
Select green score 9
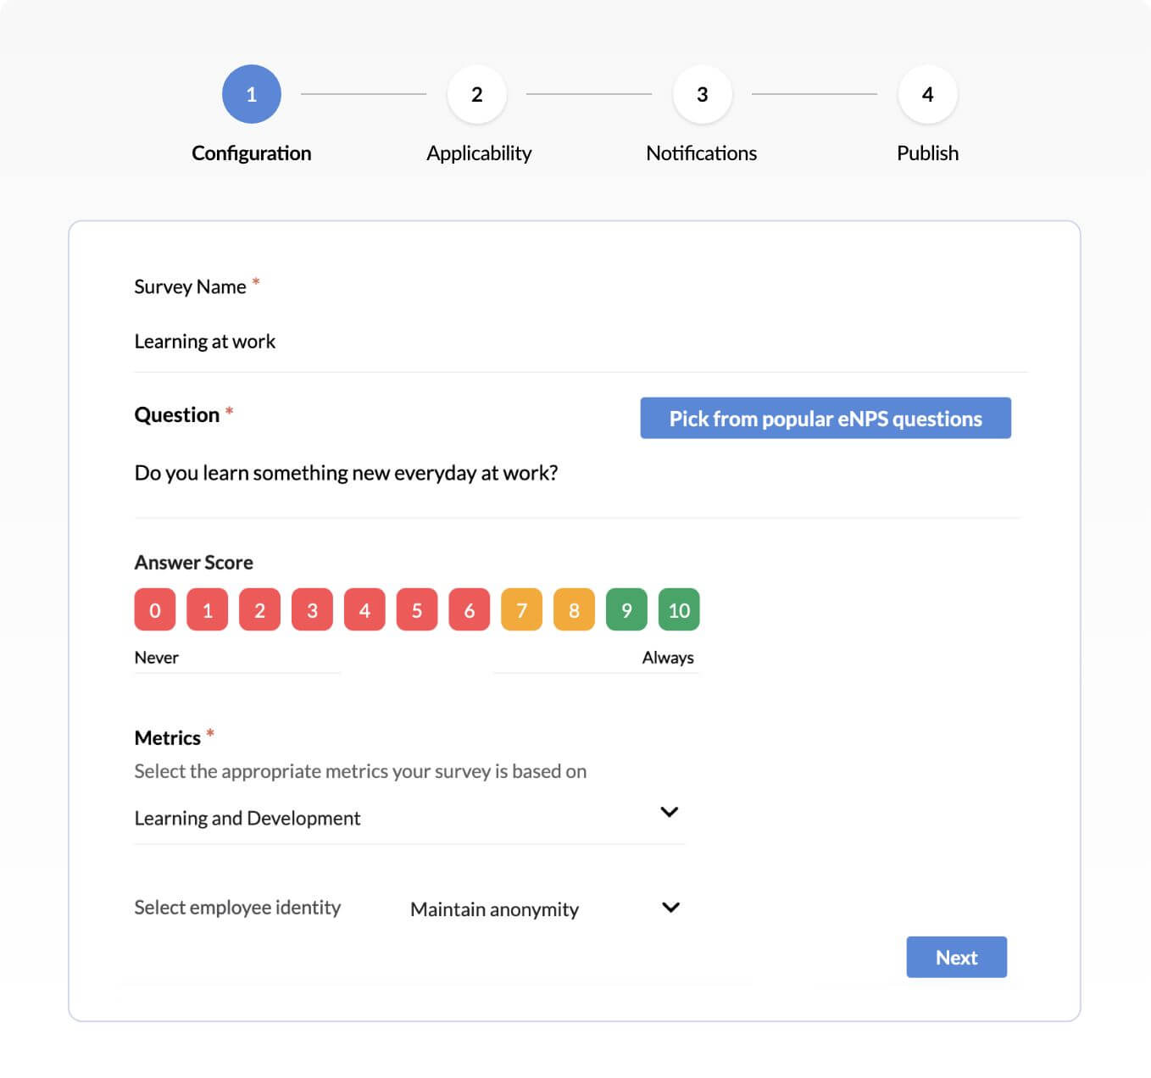pos(626,610)
